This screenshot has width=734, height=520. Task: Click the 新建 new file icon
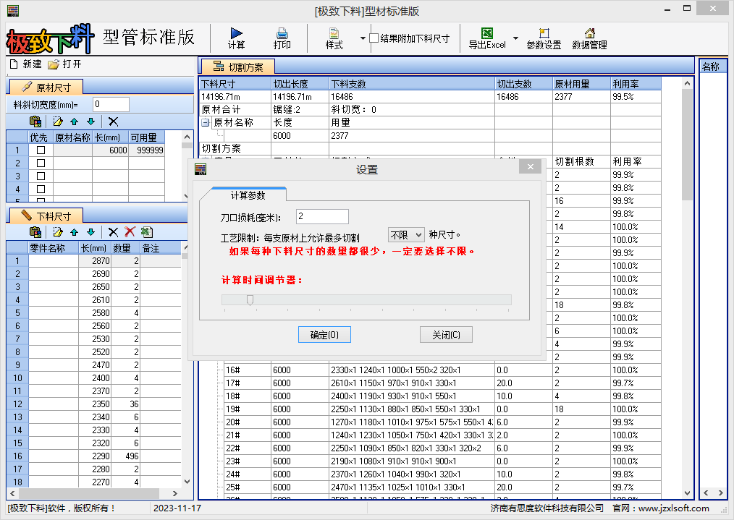(x=14, y=64)
